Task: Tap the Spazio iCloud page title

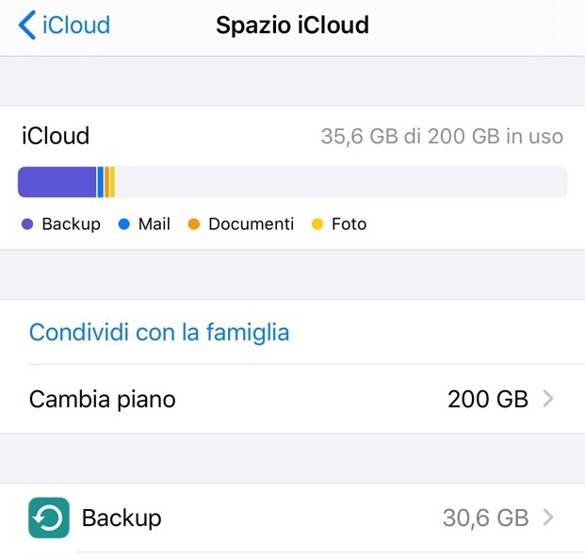Action: (292, 25)
